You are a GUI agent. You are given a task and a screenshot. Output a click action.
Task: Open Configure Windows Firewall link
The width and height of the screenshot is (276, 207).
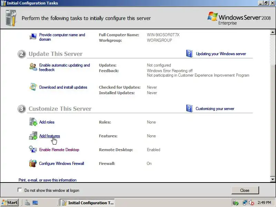[x=61, y=163]
